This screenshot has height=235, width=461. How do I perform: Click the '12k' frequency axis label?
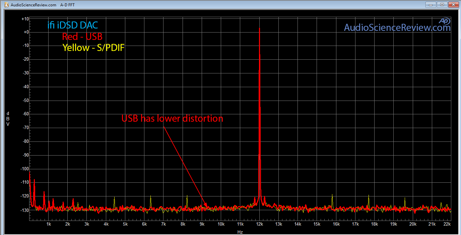(x=259, y=224)
